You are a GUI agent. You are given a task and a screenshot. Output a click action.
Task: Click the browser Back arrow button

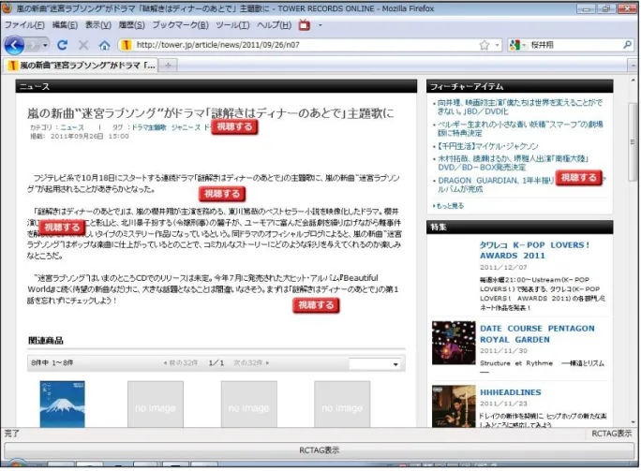pyautogui.click(x=15, y=45)
